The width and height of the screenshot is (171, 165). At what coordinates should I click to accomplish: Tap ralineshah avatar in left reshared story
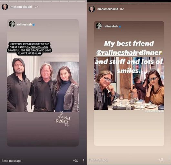(12, 24)
